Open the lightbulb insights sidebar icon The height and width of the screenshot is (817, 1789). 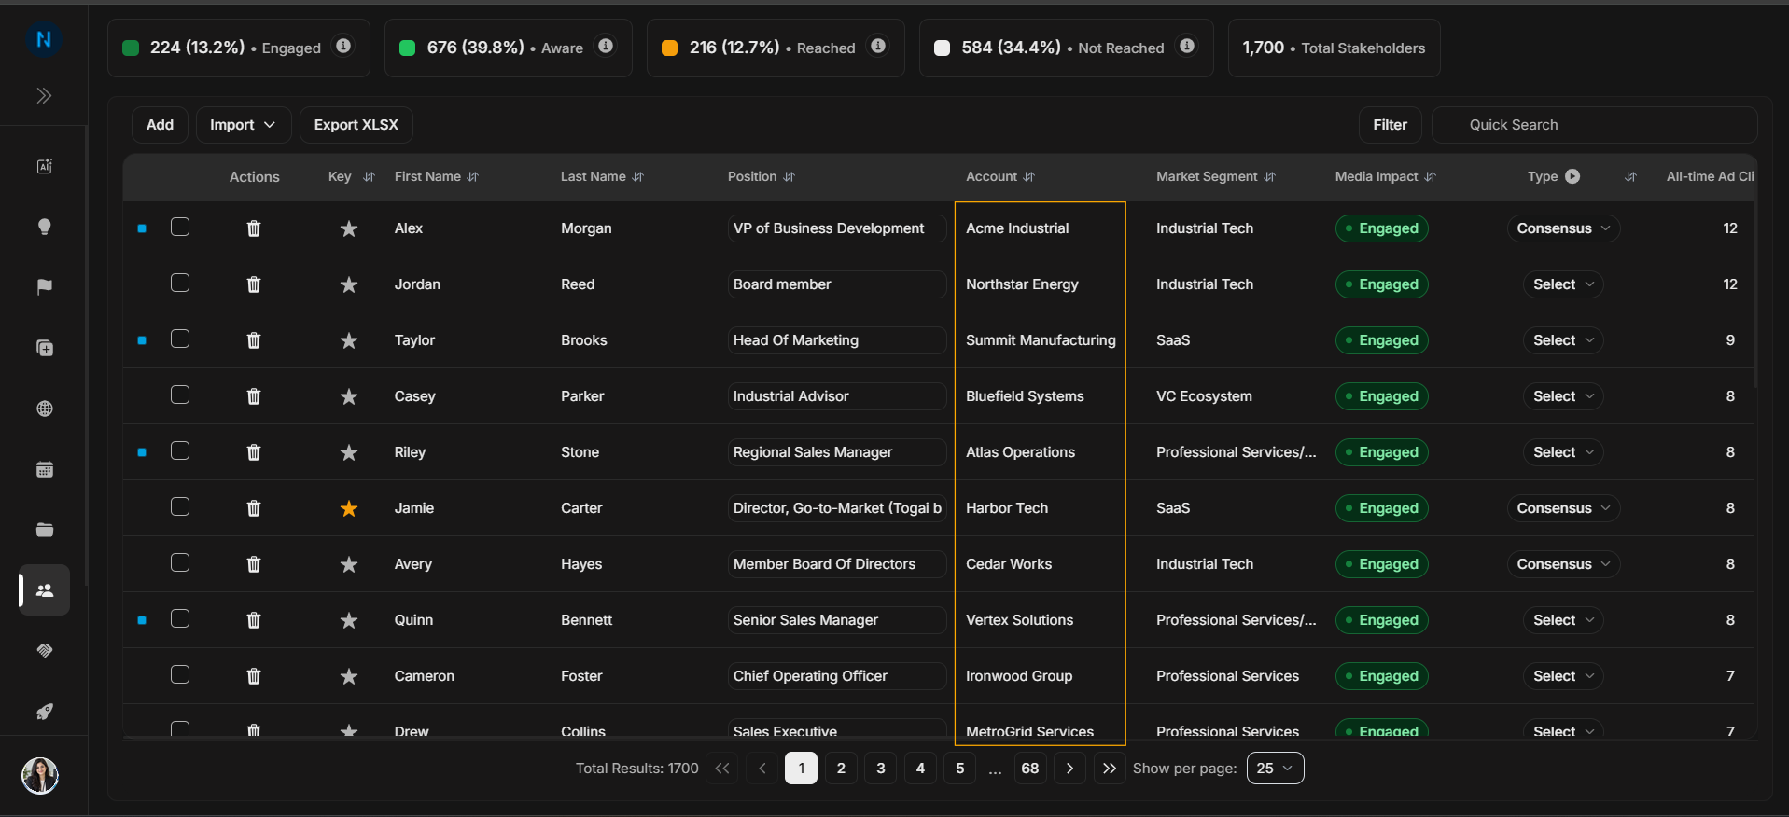[44, 227]
